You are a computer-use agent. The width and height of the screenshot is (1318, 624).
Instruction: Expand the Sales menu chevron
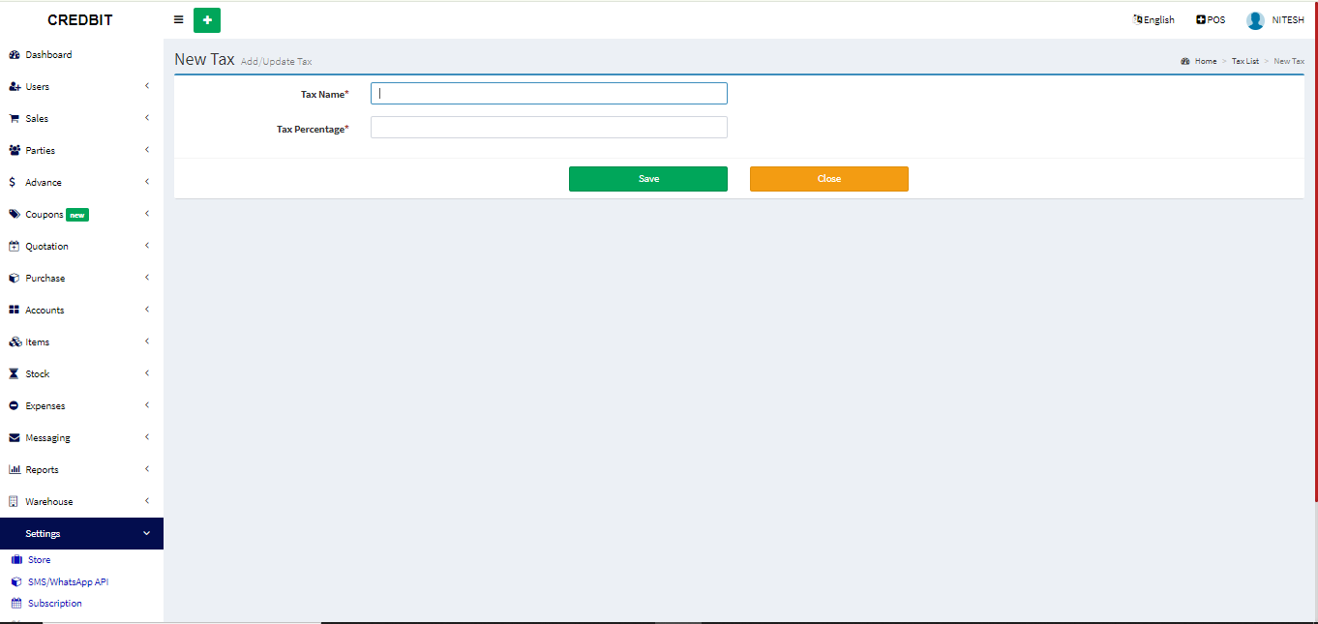[147, 118]
